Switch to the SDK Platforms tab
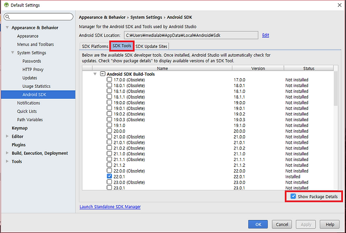Viewport: 346px width, 233px height. (x=95, y=46)
